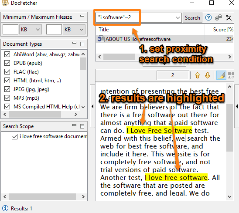The image size is (239, 213).
Task: Click the Search button
Action: (192, 18)
